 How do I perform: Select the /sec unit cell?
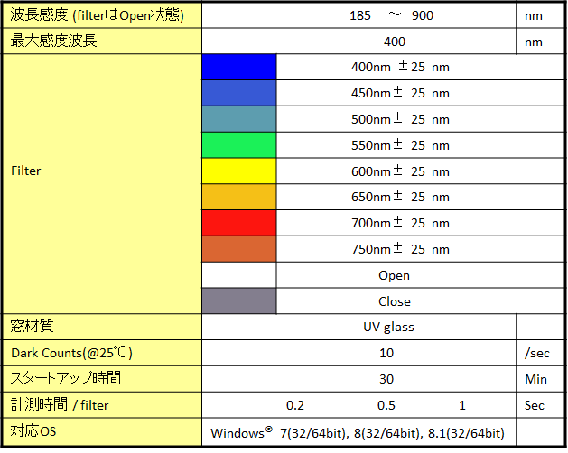point(538,353)
